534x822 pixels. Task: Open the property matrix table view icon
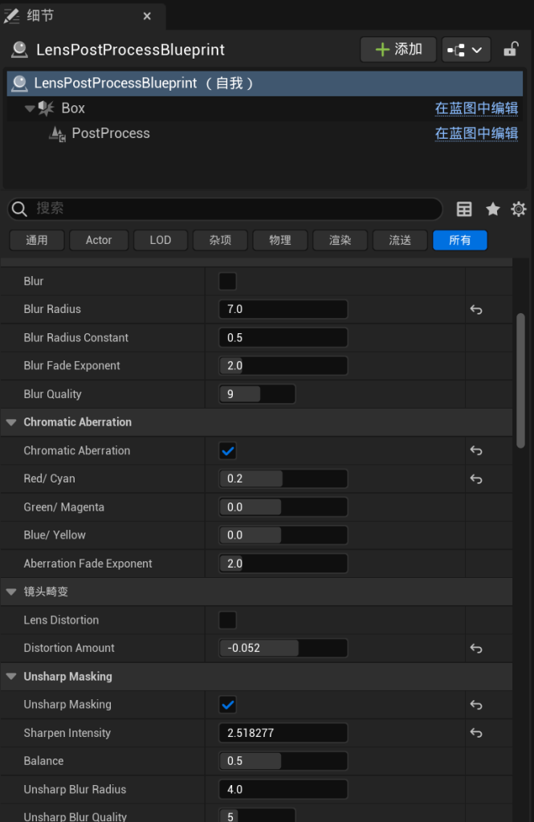tap(464, 210)
